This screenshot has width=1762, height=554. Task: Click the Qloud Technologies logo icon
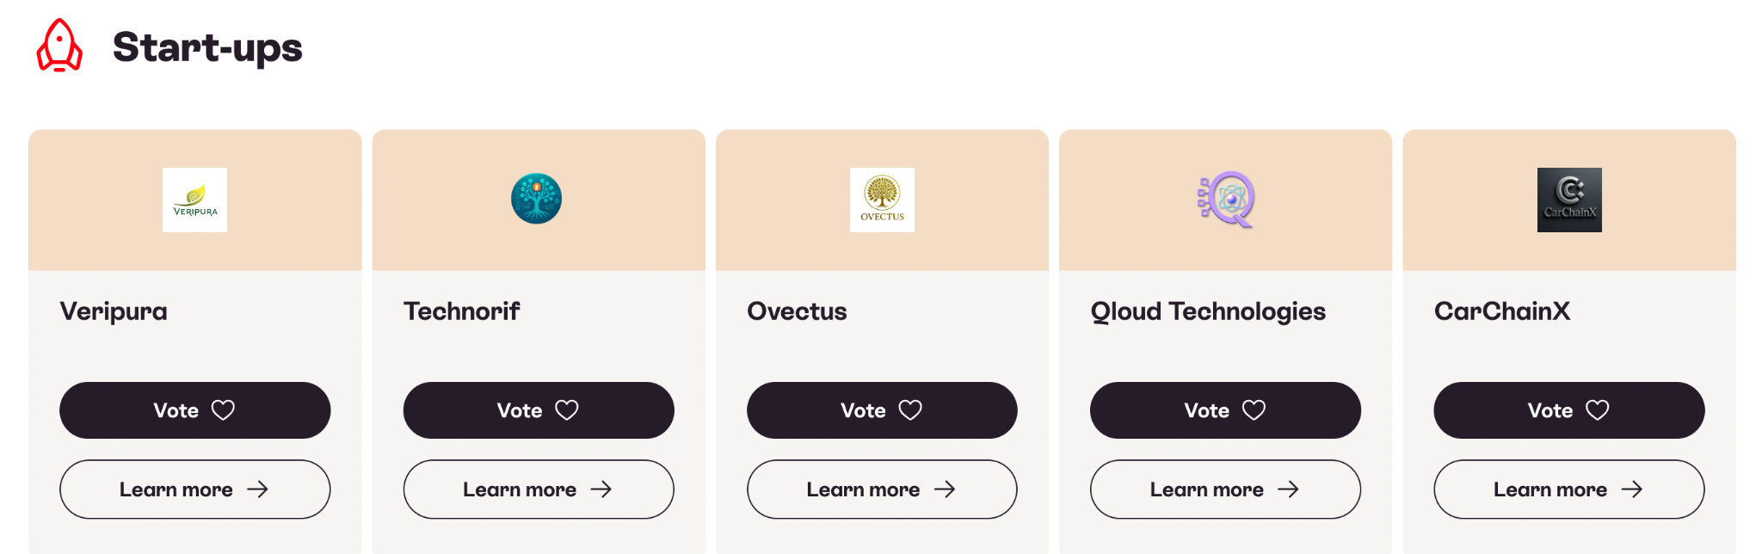(1226, 200)
